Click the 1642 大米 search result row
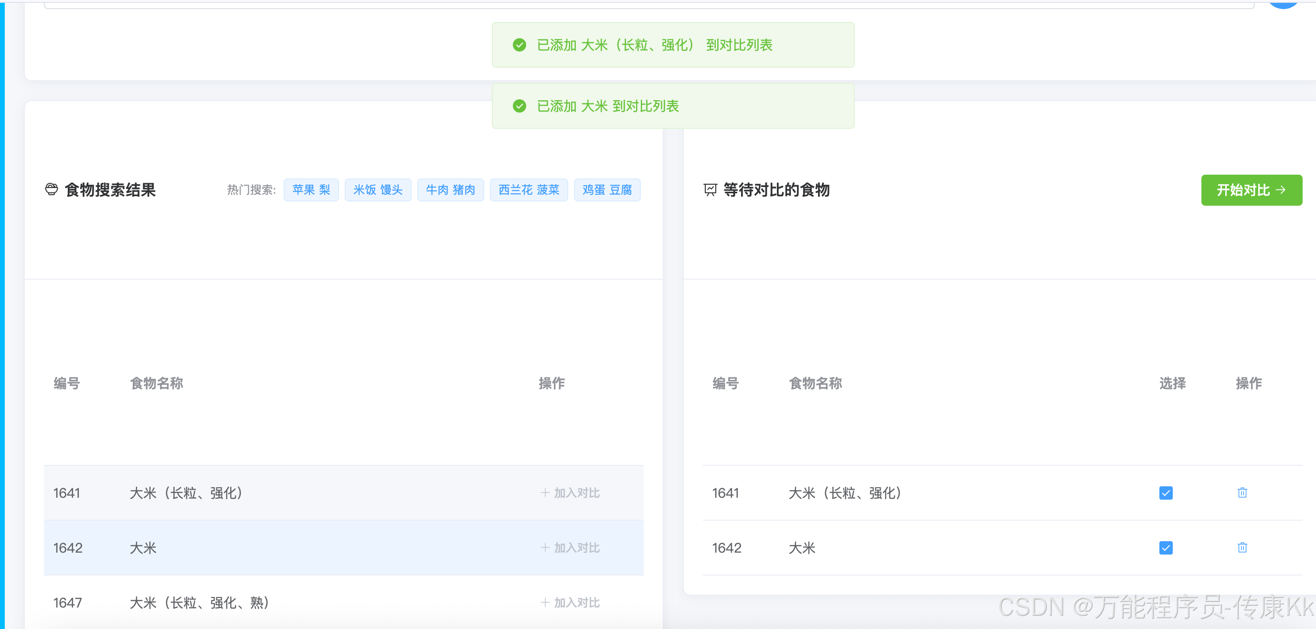Image resolution: width=1316 pixels, height=629 pixels. (307, 548)
